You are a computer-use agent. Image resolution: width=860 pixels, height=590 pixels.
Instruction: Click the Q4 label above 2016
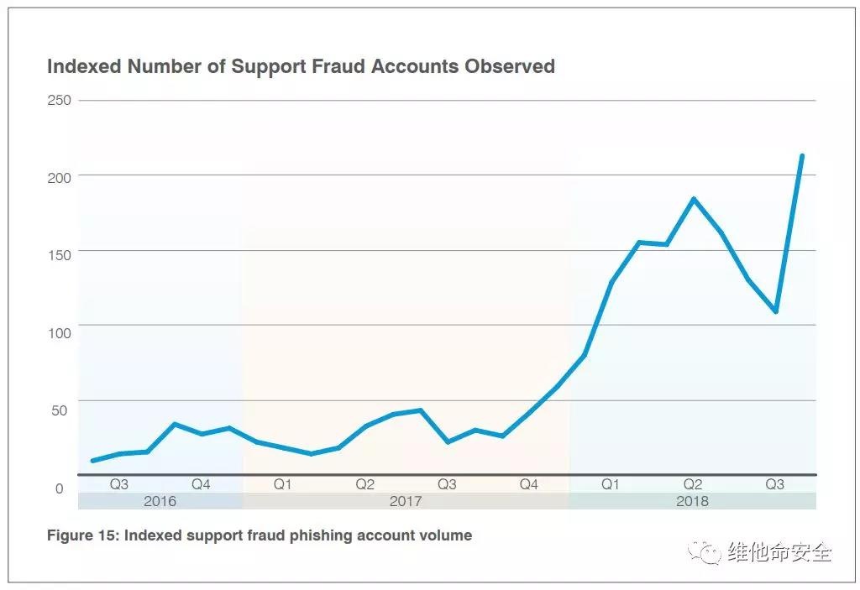201,484
